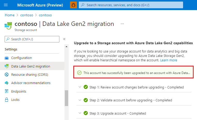197x120 pixels.
Task: Click the global search resources box
Action: [x=131, y=5]
